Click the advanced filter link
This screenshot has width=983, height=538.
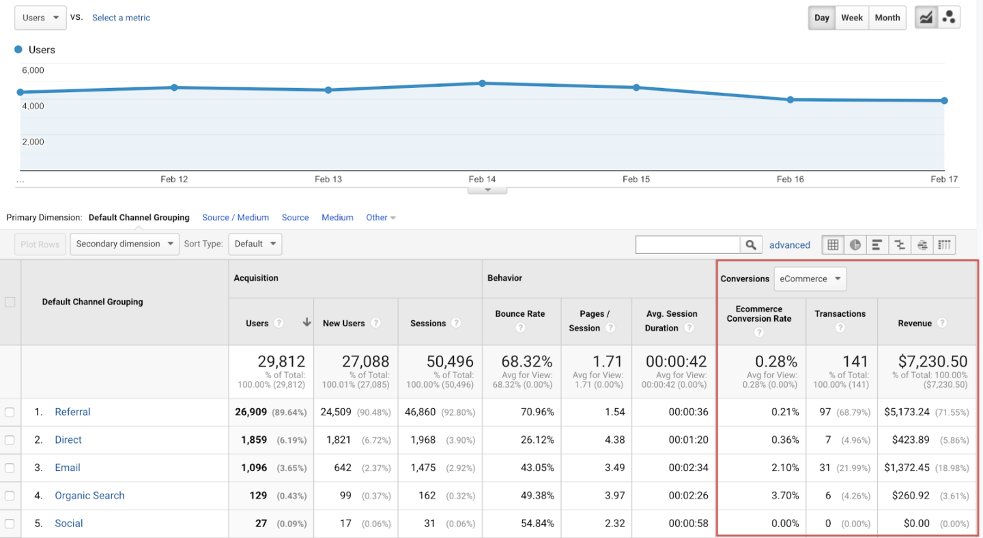(x=790, y=244)
